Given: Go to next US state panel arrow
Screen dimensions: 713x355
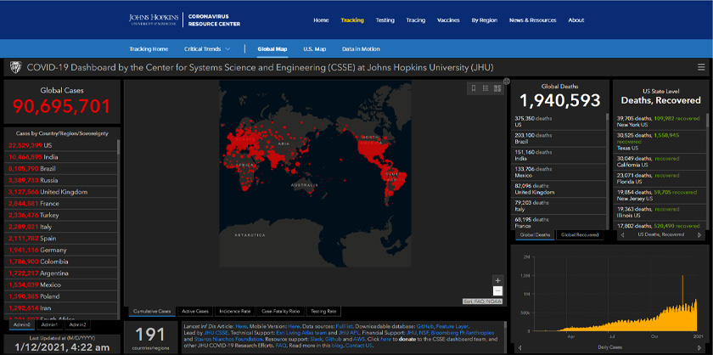Looking at the screenshot, I should tap(700, 234).
